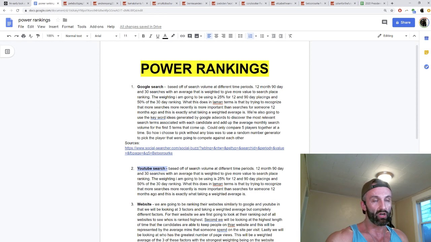
Task: Toggle numbered list
Action: coord(250,36)
